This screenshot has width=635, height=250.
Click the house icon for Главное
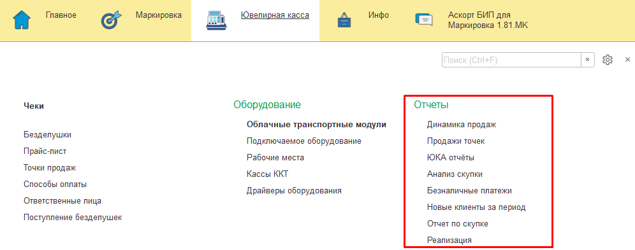tap(22, 20)
